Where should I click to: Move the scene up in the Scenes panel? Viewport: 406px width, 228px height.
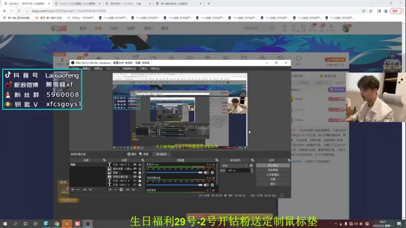(x=85, y=189)
